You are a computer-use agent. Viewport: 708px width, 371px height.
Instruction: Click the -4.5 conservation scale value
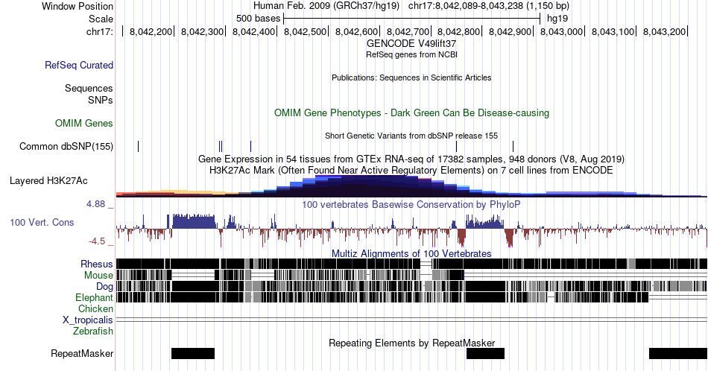97,241
